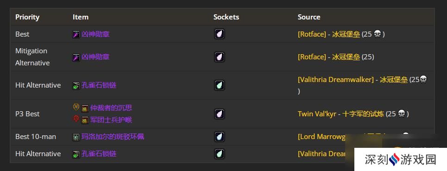Click socket gem in Mitigation Alternative row
This screenshot has width=447, height=171.
[x=219, y=57]
